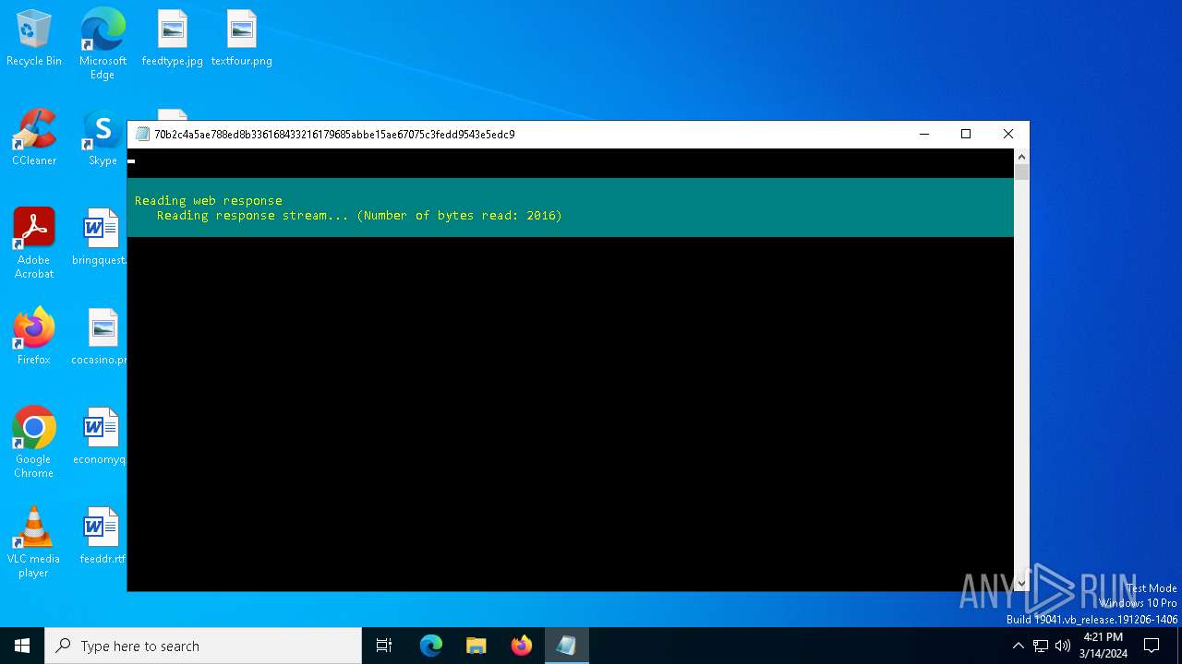Click the console scrollbar up arrow
The height and width of the screenshot is (664, 1182).
click(1021, 157)
